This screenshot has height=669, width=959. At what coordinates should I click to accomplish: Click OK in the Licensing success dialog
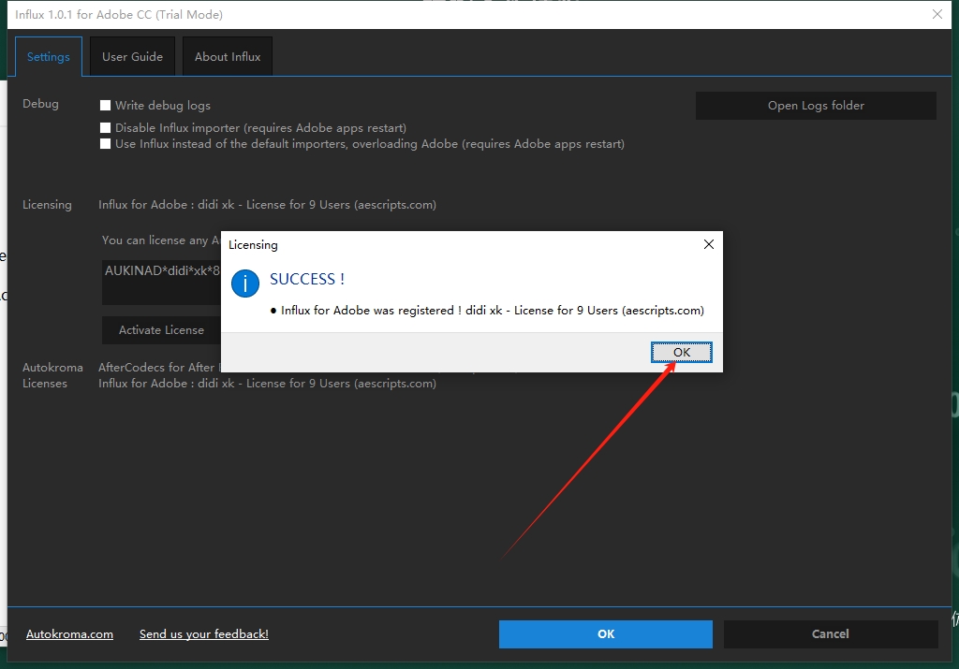pyautogui.click(x=682, y=352)
